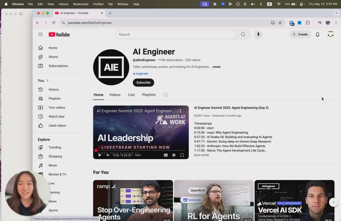
Task: Click the magnifier search button beside the search box
Action: click(x=243, y=34)
